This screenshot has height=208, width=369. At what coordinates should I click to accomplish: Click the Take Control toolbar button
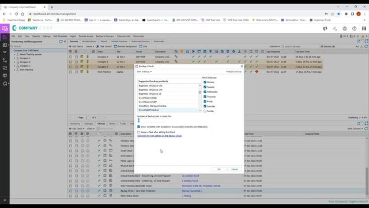pyautogui.click(x=104, y=46)
